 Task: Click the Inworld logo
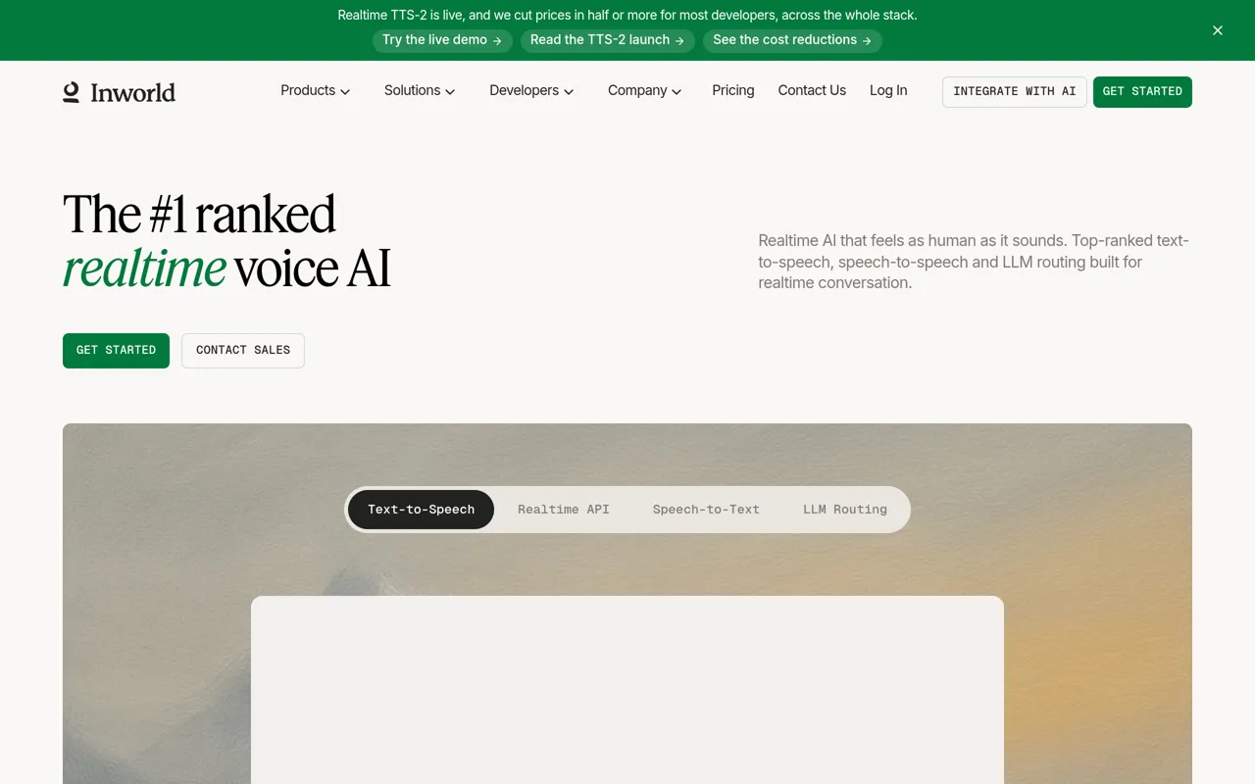[x=119, y=92]
